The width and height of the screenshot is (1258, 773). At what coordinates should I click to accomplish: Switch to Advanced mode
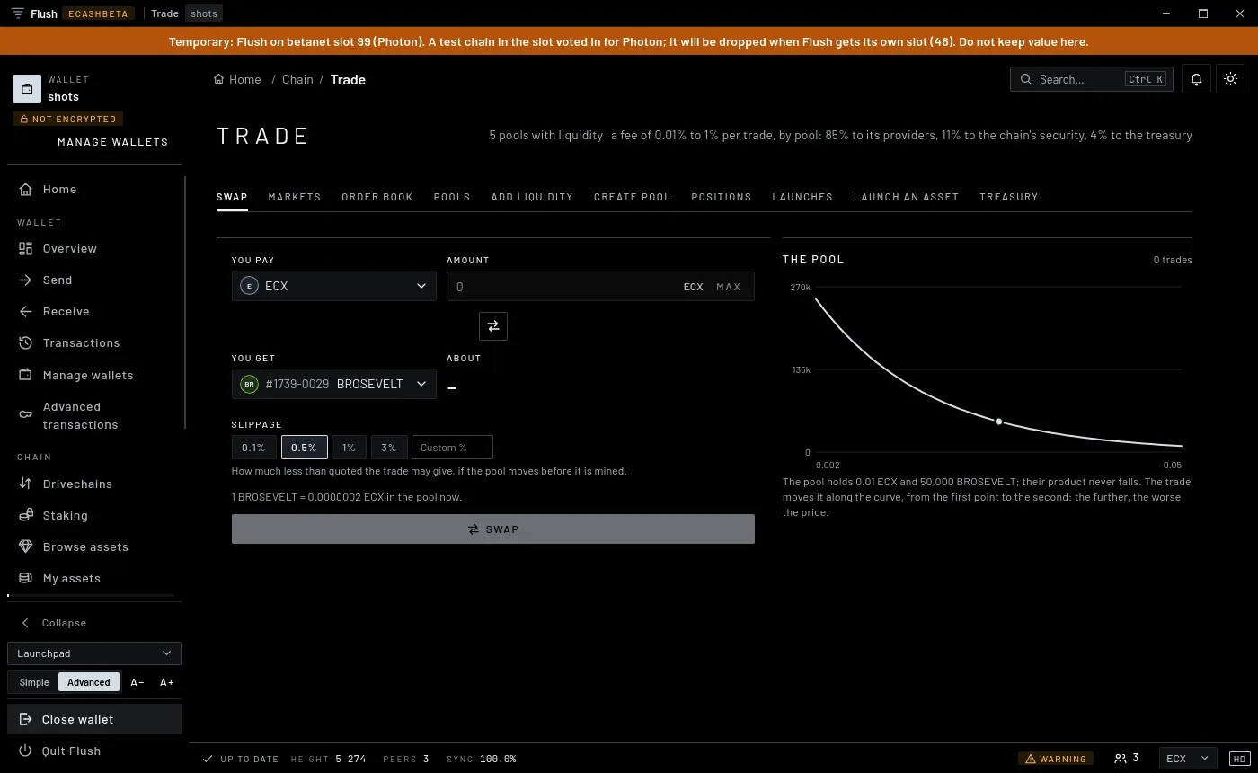[89, 682]
